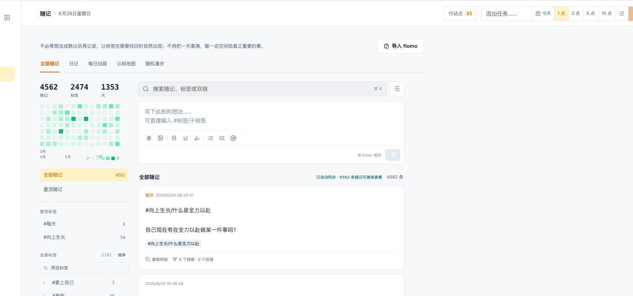Click the 已自动同步 sync status text
The image size is (633, 296).
(349, 177)
